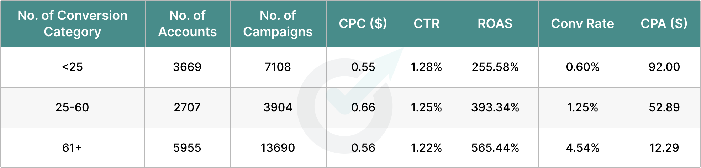Select the No. of Accounts column header
The width and height of the screenshot is (701, 168).
point(188,23)
